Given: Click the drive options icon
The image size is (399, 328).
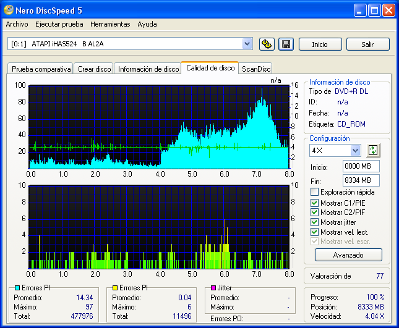Looking at the screenshot, I should tap(267, 44).
